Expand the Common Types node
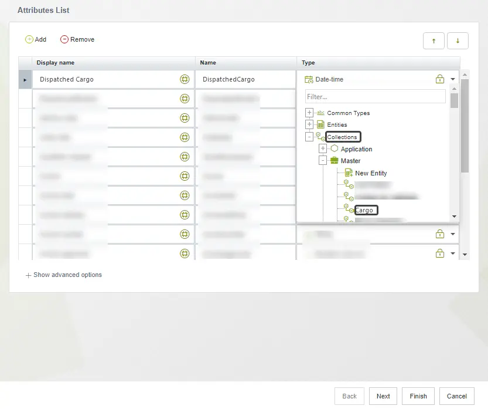Viewport: 488px width, 409px height. [x=309, y=113]
